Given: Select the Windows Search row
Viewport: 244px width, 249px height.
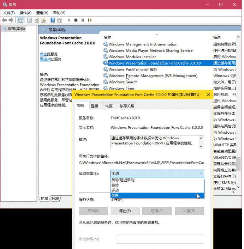Looking at the screenshot, I should [169, 82].
